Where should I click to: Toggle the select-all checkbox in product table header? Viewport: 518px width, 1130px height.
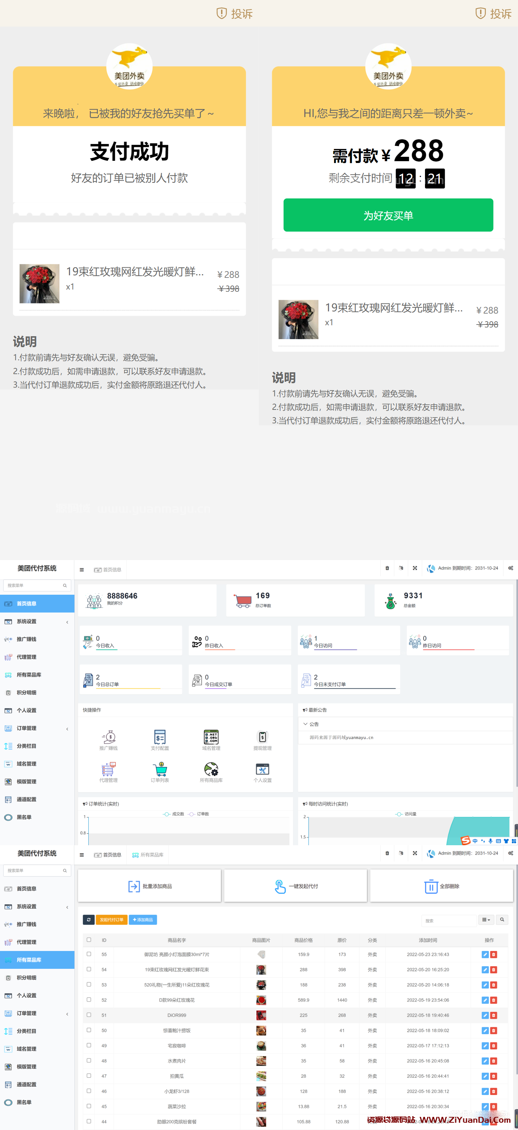tap(89, 940)
